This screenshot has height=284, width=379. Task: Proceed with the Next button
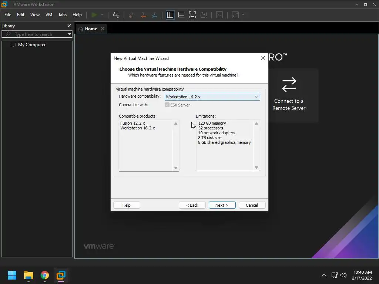pos(222,205)
